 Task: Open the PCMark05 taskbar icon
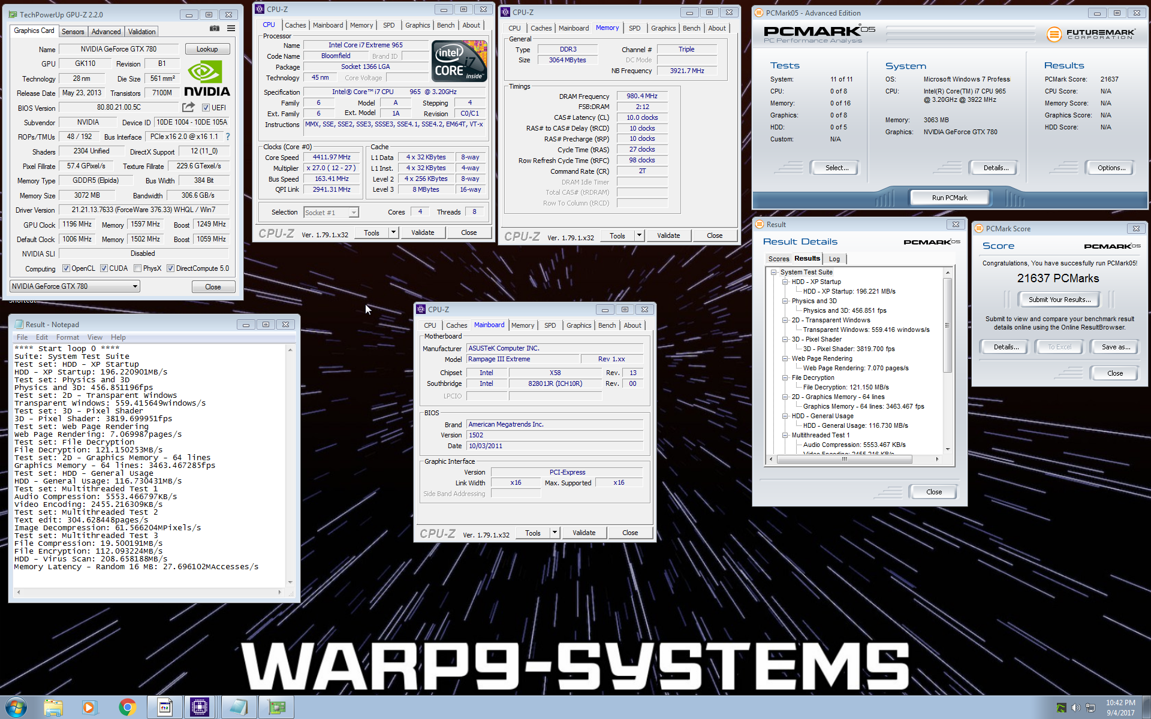(x=165, y=708)
